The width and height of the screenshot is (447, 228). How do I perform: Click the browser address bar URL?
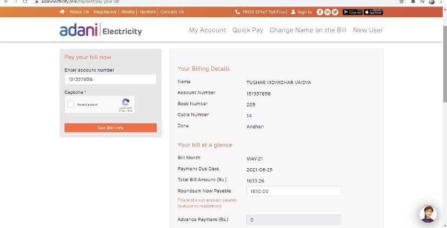[81, 2]
